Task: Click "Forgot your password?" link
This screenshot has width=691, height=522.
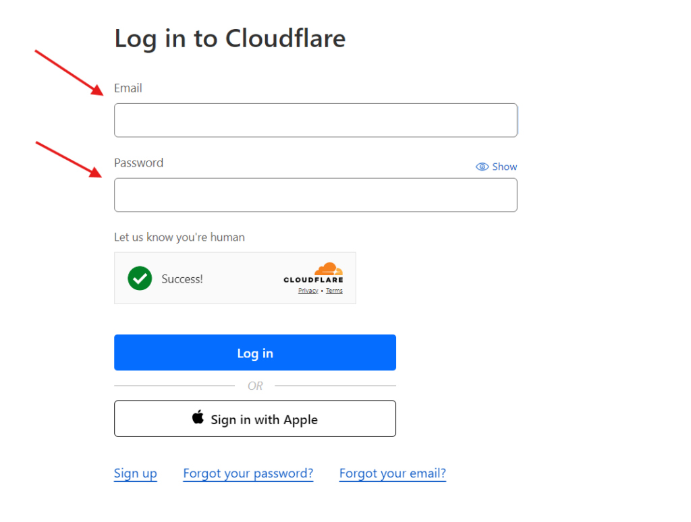Action: [x=248, y=473]
